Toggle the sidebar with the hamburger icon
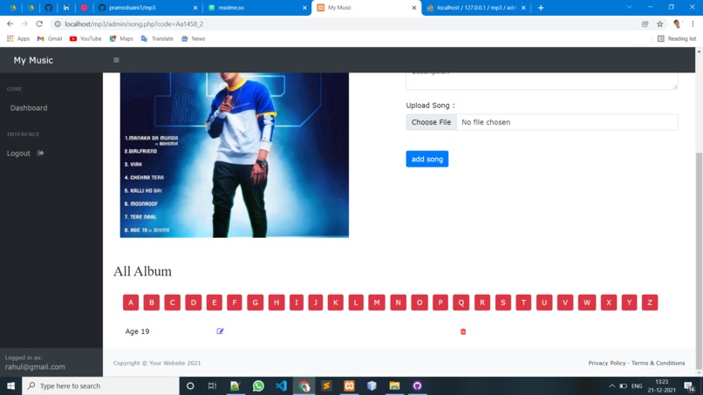The height and width of the screenshot is (395, 703). 116,60
